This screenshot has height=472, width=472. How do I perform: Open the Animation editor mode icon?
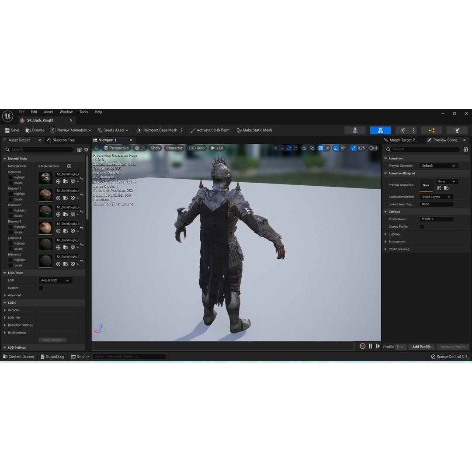(x=403, y=130)
